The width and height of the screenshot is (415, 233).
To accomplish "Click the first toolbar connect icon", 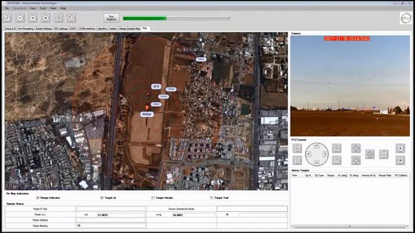I will (7, 18).
